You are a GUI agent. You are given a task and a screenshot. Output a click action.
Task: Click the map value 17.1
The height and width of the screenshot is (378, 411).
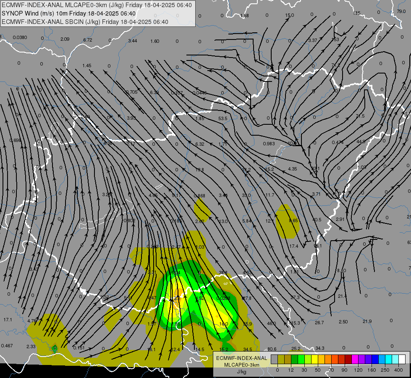coord(8,320)
